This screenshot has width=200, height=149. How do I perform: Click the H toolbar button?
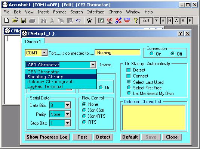pyautogui.click(x=170, y=20)
